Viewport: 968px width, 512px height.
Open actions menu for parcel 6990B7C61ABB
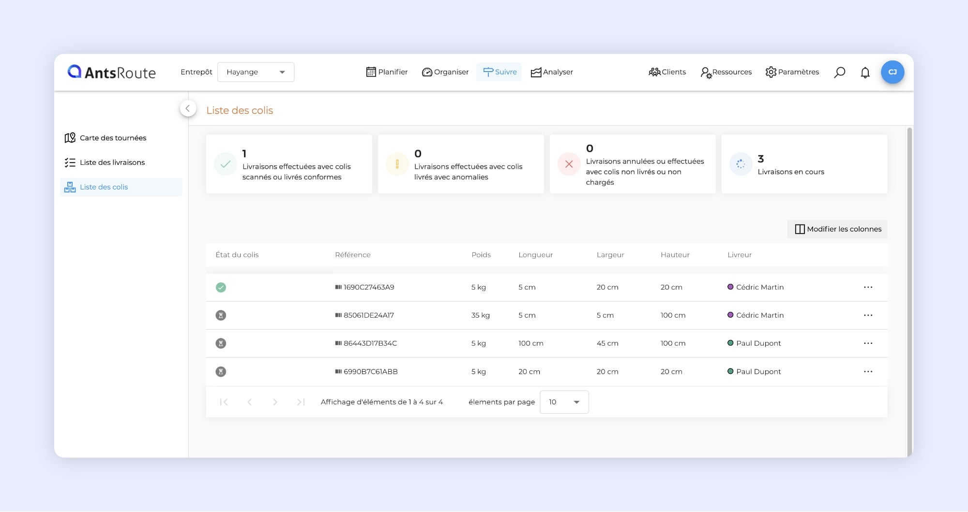pos(868,372)
